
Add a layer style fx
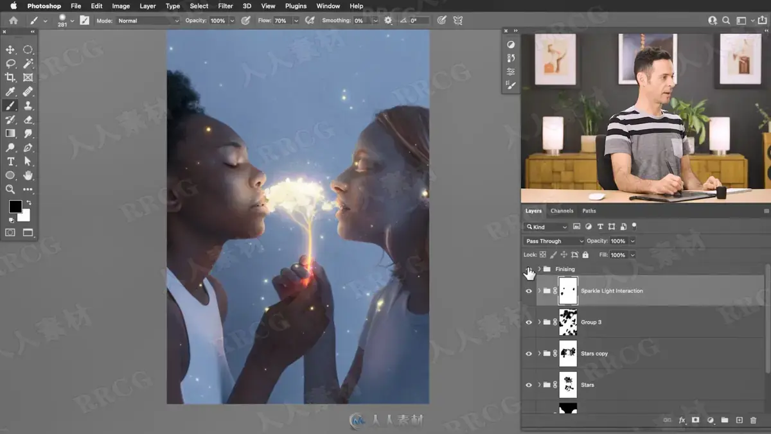click(682, 420)
